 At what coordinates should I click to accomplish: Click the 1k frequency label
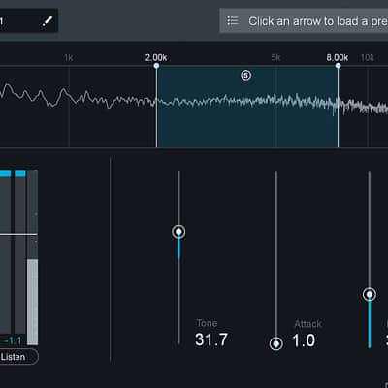69,58
